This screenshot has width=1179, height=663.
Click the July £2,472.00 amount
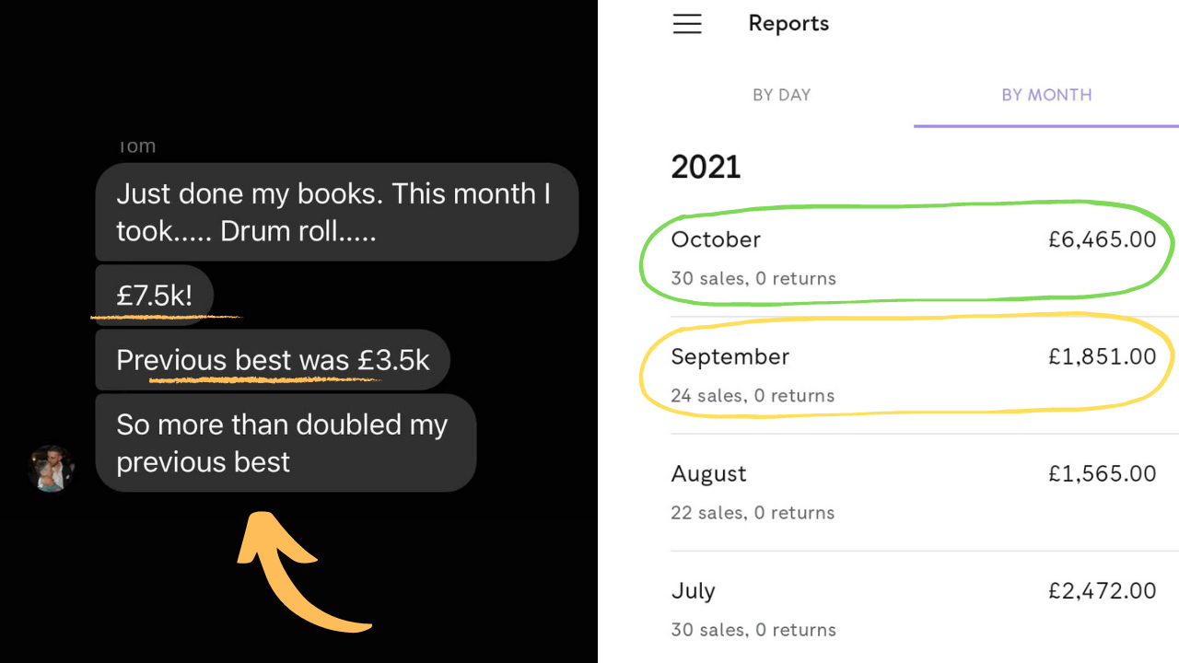tap(1102, 590)
